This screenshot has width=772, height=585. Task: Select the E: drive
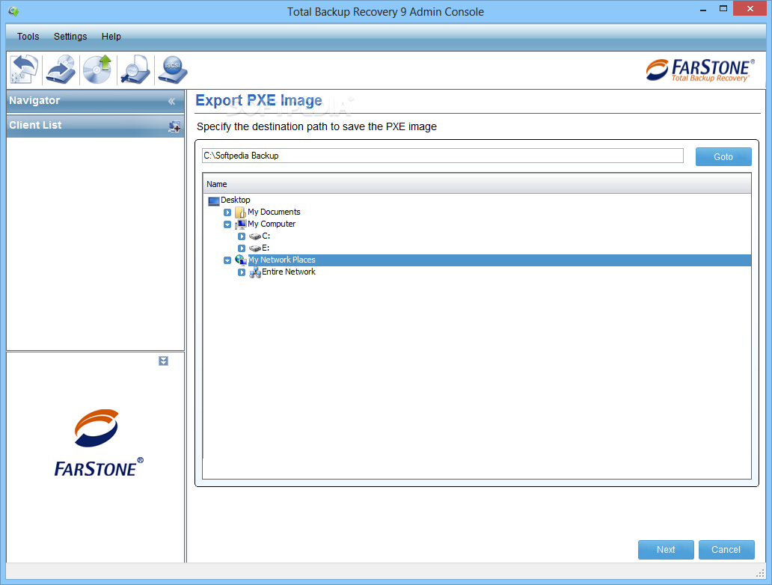[x=266, y=248]
